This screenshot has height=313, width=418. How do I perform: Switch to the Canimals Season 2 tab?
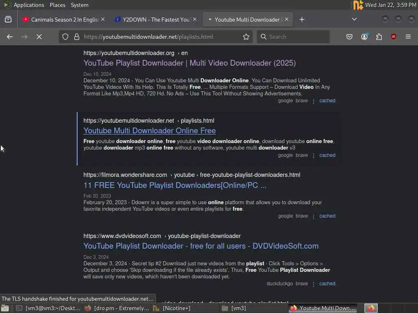point(64,20)
